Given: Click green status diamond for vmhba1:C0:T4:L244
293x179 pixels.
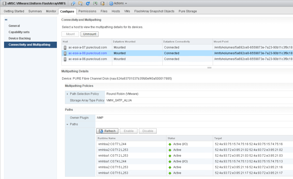Looking at the screenshot, I should tap(170, 162).
